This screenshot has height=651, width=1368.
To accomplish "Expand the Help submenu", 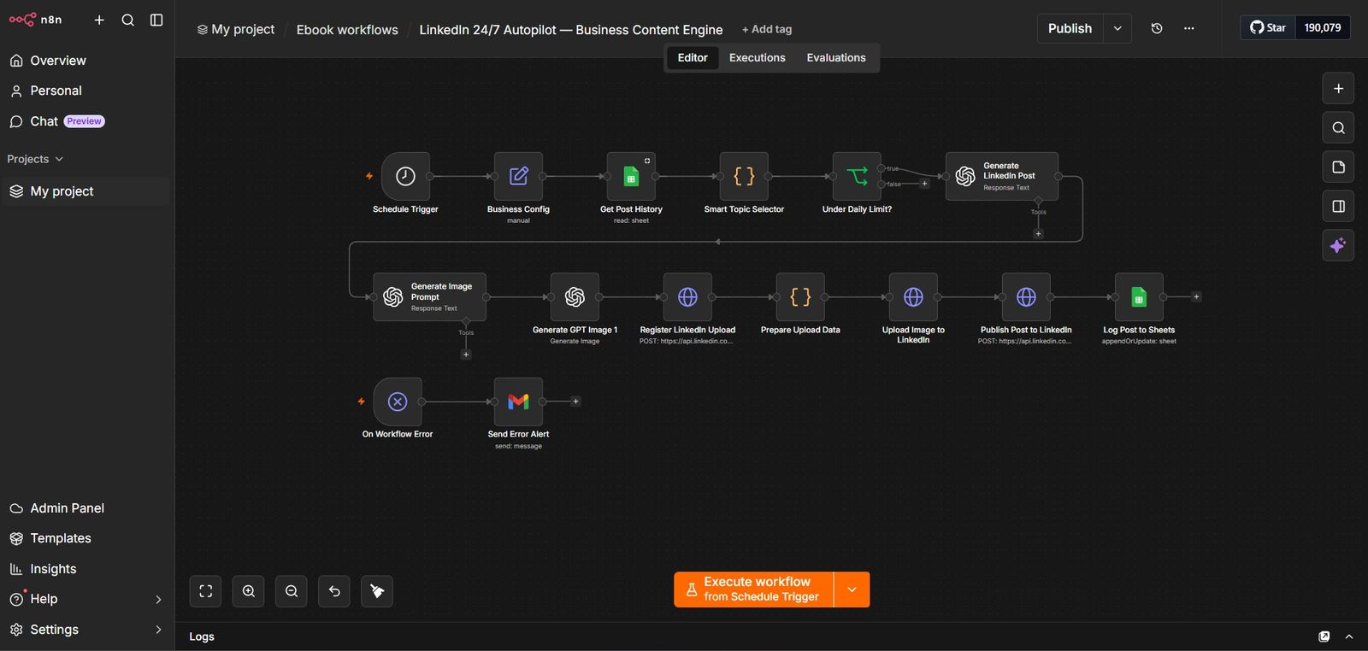I will point(158,600).
